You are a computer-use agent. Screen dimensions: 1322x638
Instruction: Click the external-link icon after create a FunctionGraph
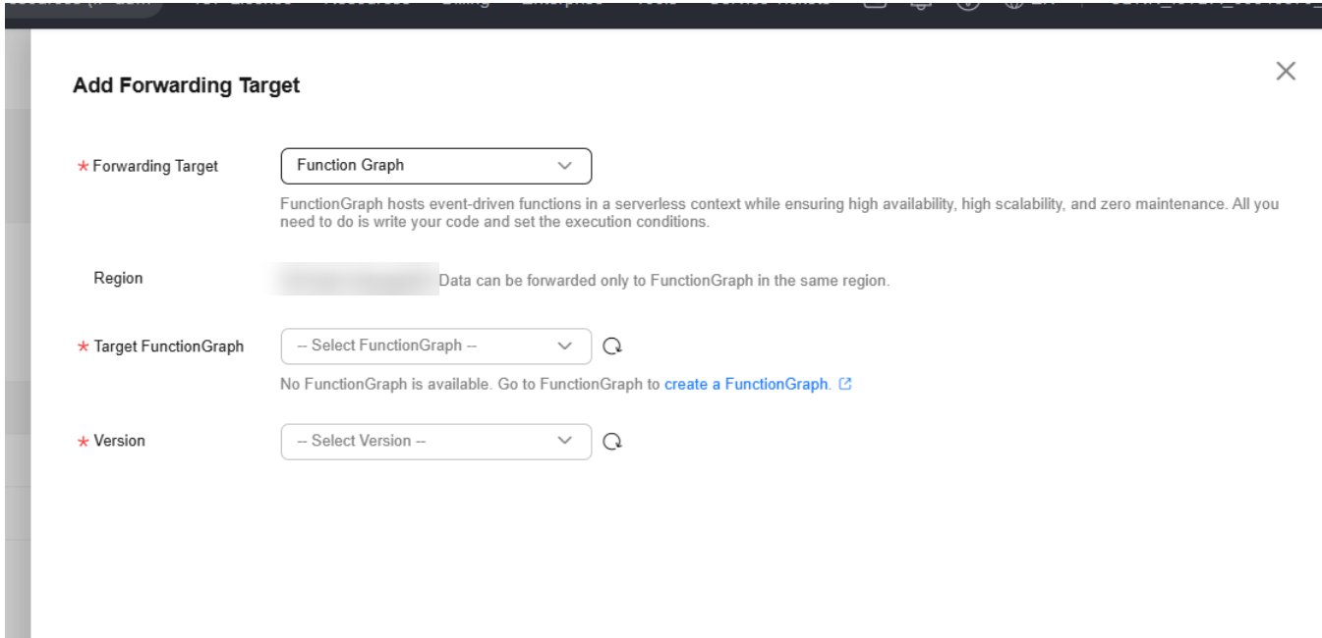click(x=844, y=385)
